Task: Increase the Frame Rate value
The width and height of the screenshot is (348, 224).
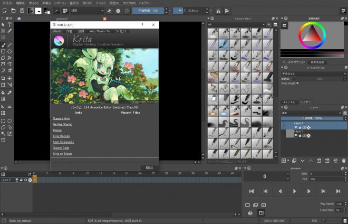Action: click(345, 209)
